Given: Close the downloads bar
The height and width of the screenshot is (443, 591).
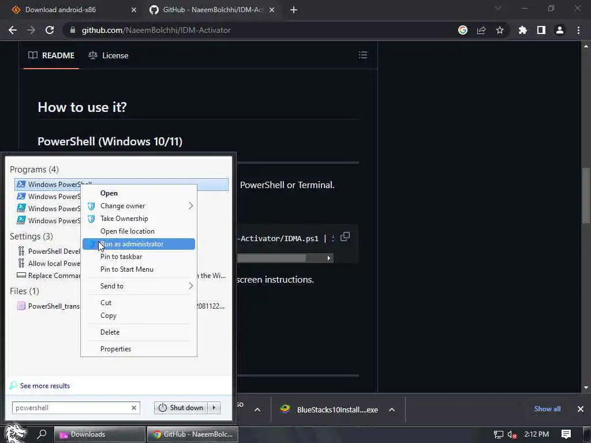Looking at the screenshot, I should [581, 409].
